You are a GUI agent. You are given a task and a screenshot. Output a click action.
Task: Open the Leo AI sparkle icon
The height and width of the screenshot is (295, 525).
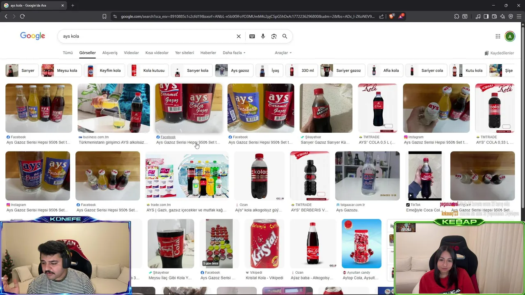click(502, 16)
